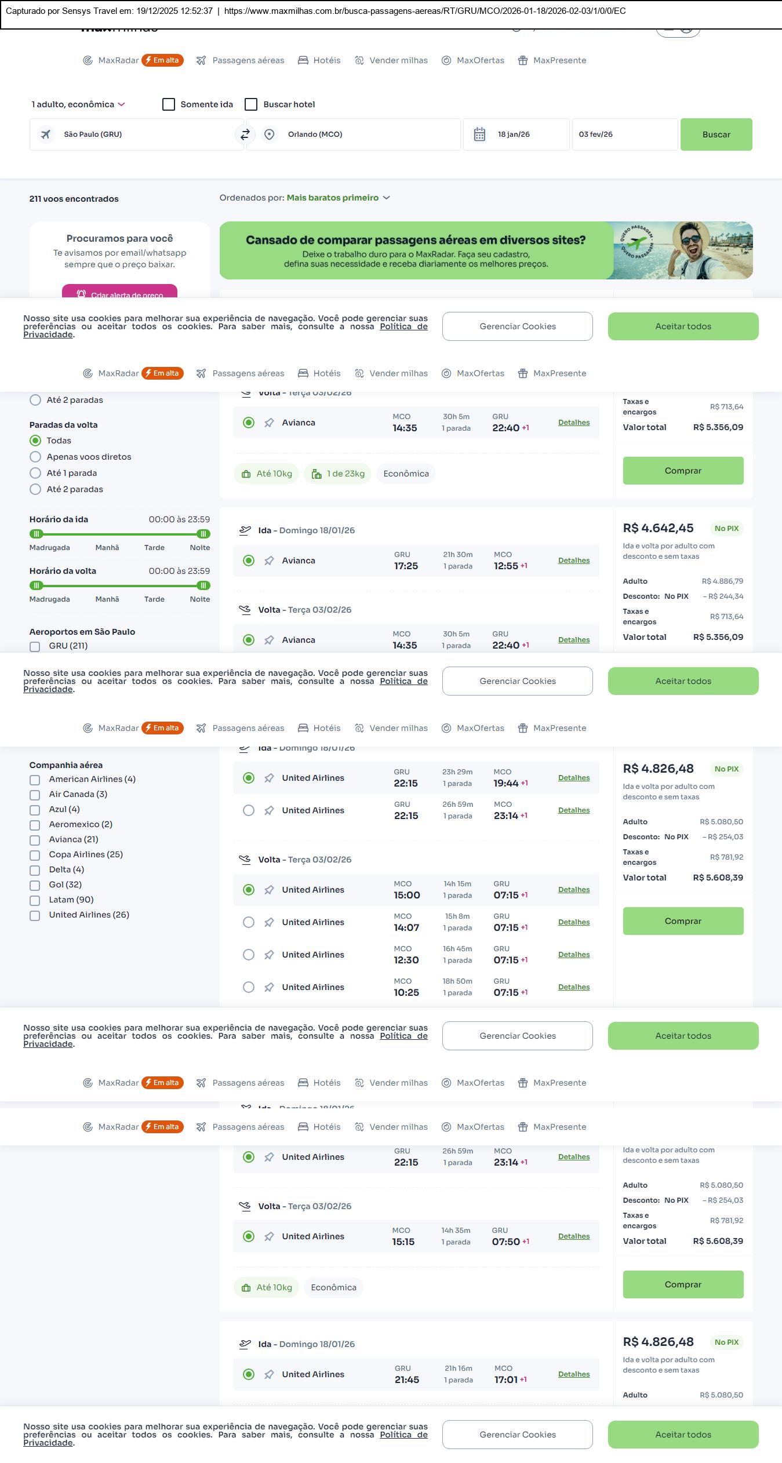Viewport: 782px width, 1463px height.
Task: Click the left handle of Horário da ida slider
Action: click(37, 534)
